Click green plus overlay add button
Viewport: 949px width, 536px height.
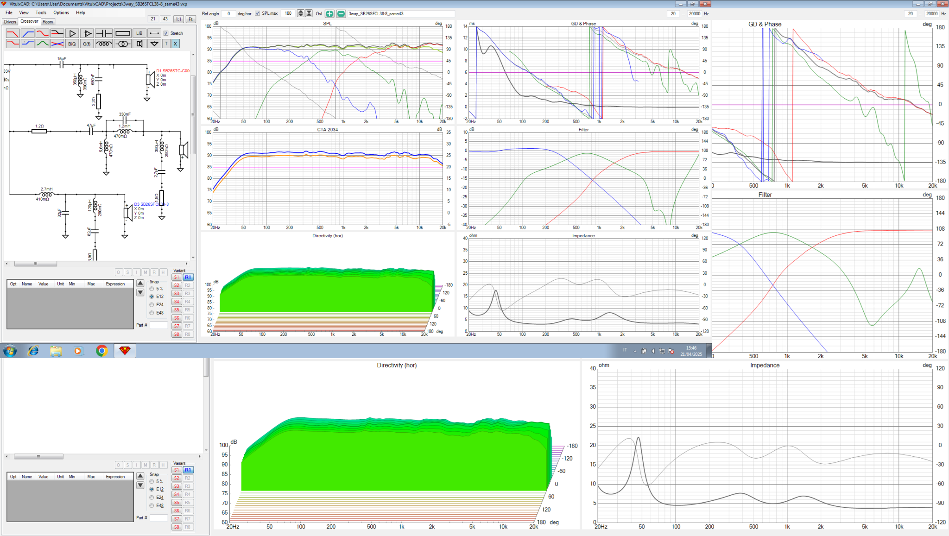329,13
